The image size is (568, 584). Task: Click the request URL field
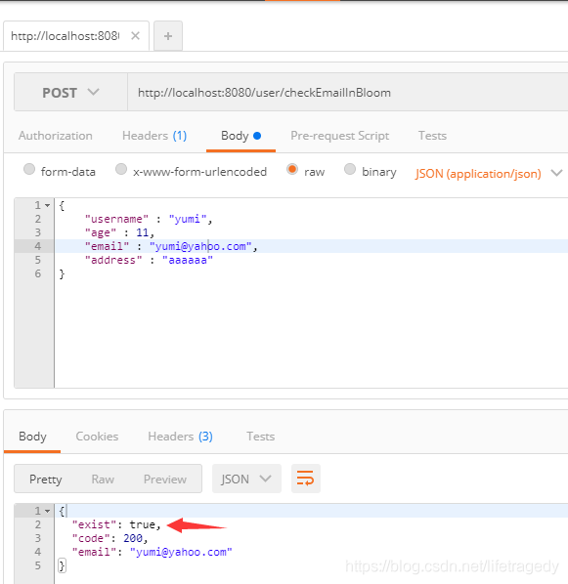pos(348,93)
